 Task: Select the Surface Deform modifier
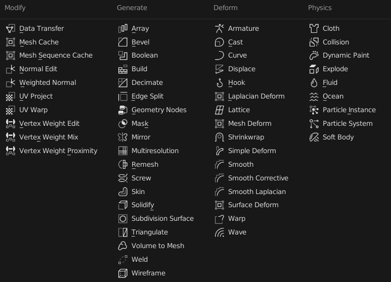(x=247, y=205)
